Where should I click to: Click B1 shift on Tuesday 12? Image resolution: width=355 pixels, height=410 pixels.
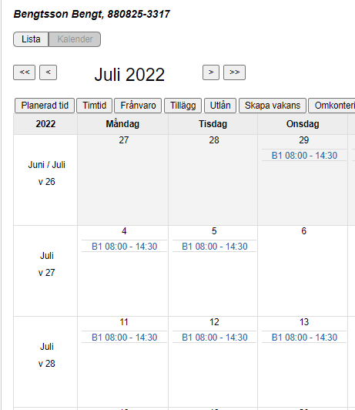(214, 338)
